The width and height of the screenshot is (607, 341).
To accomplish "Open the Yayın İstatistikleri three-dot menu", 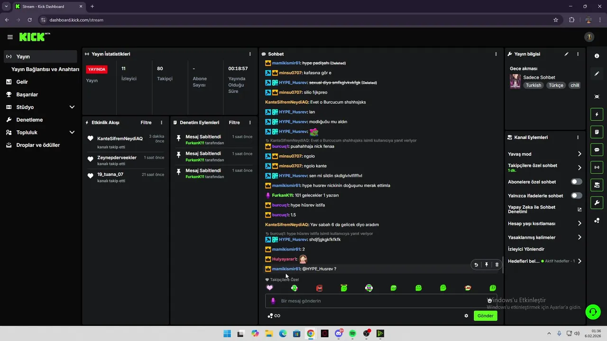I will click(x=250, y=54).
